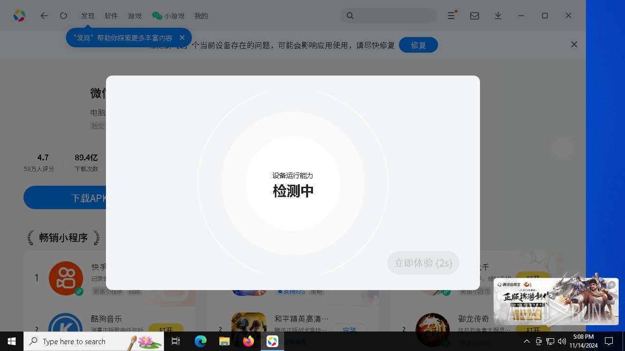Click the 4.7 rating value
Viewport: 625px width, 351px height.
[x=43, y=157]
